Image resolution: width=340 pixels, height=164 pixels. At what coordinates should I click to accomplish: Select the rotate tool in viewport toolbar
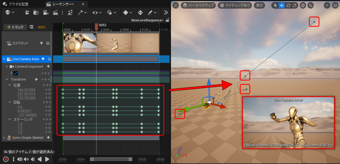288,5
